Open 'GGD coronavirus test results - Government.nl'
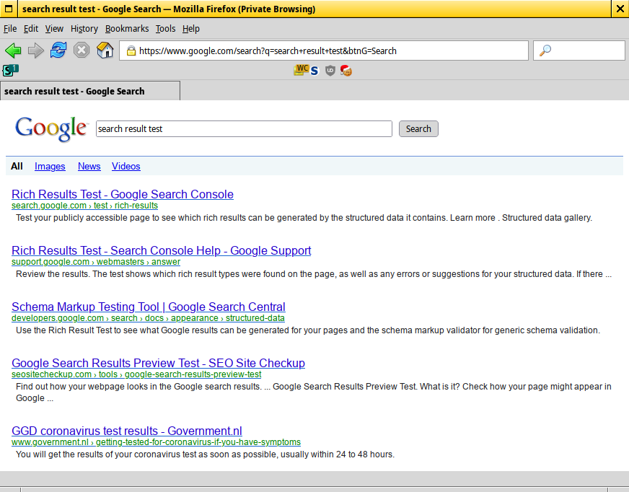This screenshot has width=629, height=492. [x=127, y=431]
